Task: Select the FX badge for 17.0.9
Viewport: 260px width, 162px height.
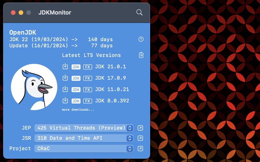Action: pyautogui.click(x=87, y=78)
